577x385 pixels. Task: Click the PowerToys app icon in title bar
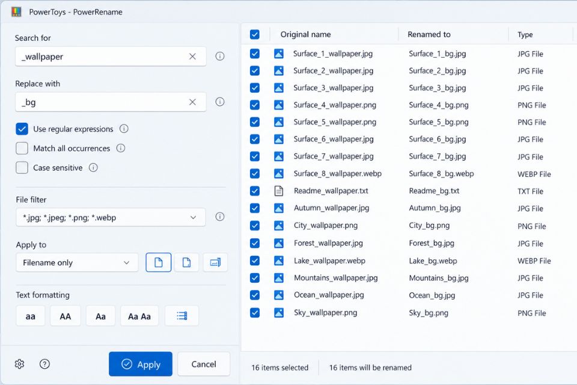17,12
